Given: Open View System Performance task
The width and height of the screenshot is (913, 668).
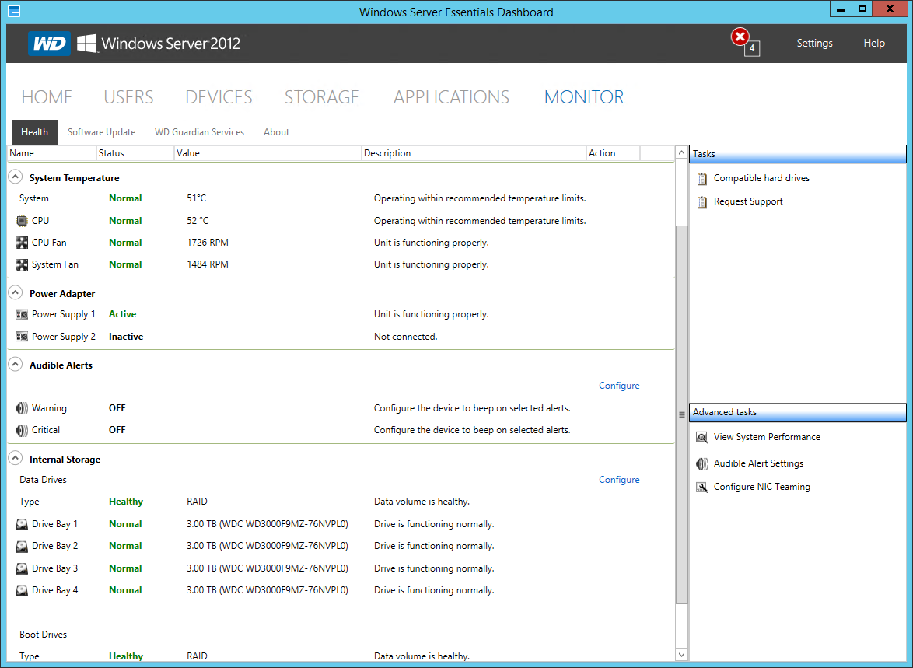Looking at the screenshot, I should point(766,437).
